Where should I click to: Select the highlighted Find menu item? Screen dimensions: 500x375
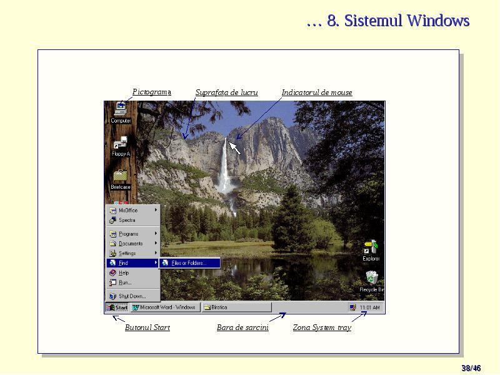(133, 262)
